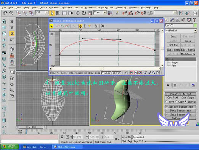
Task: Open the File menu
Action: click(4, 8)
